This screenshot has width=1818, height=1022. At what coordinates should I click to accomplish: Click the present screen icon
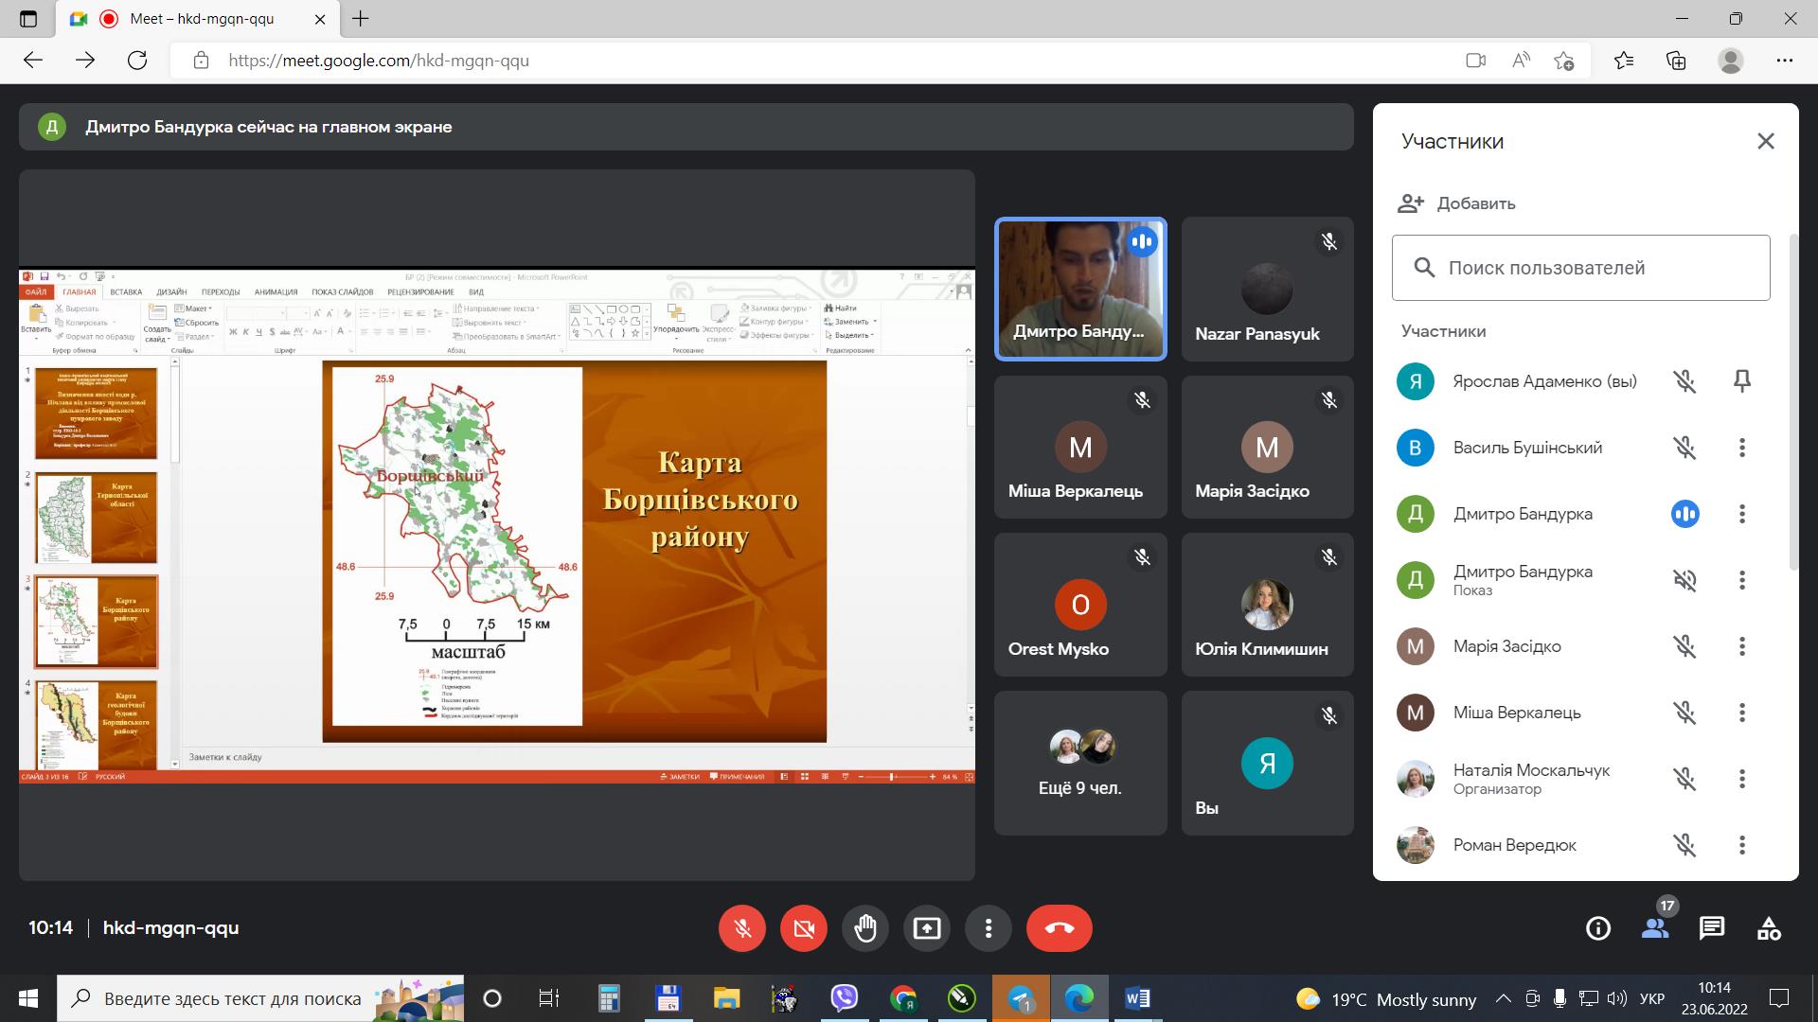tap(926, 928)
